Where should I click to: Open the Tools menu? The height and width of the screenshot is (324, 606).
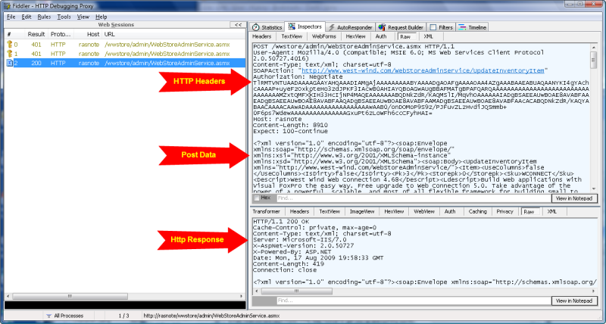click(x=64, y=16)
